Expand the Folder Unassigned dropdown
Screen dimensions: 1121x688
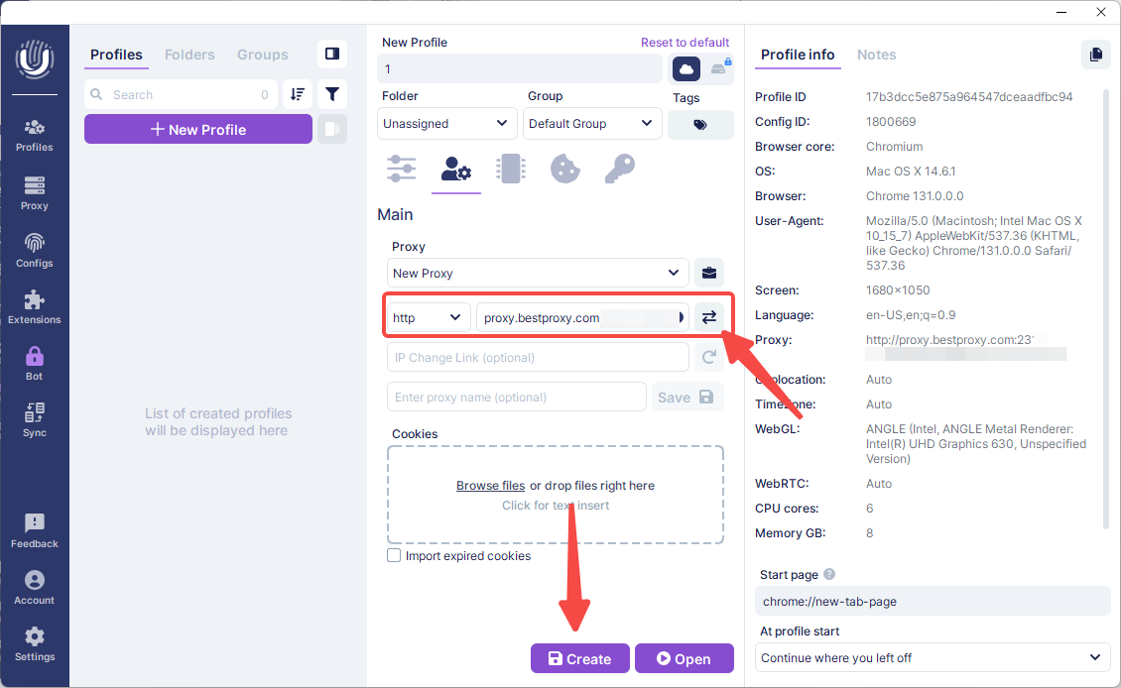pyautogui.click(x=446, y=124)
